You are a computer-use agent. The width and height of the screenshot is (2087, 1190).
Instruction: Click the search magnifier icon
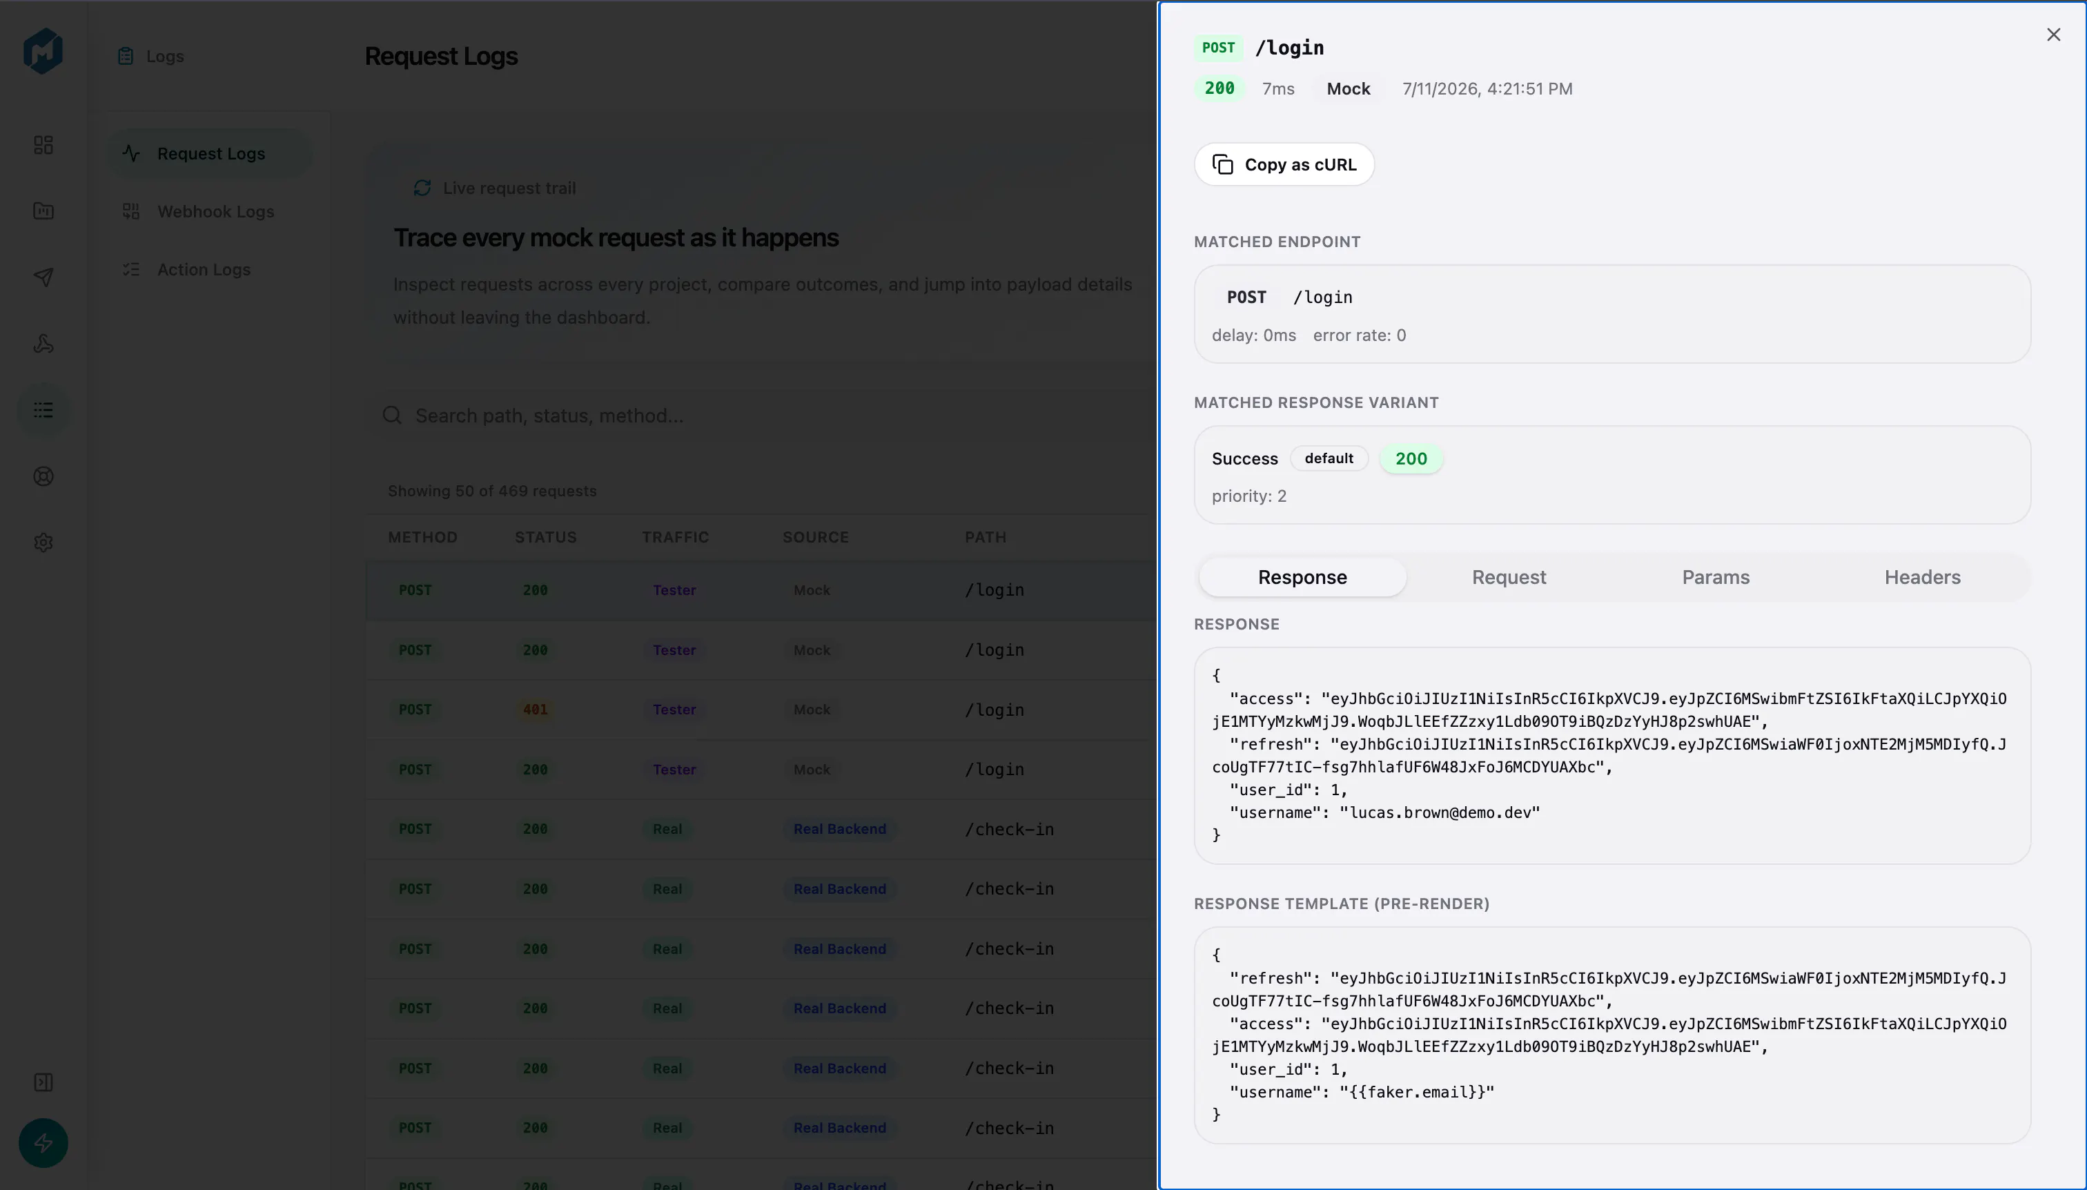(x=392, y=416)
